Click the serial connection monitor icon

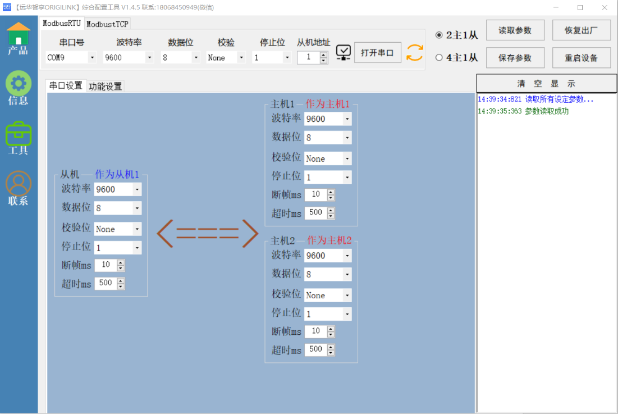344,53
